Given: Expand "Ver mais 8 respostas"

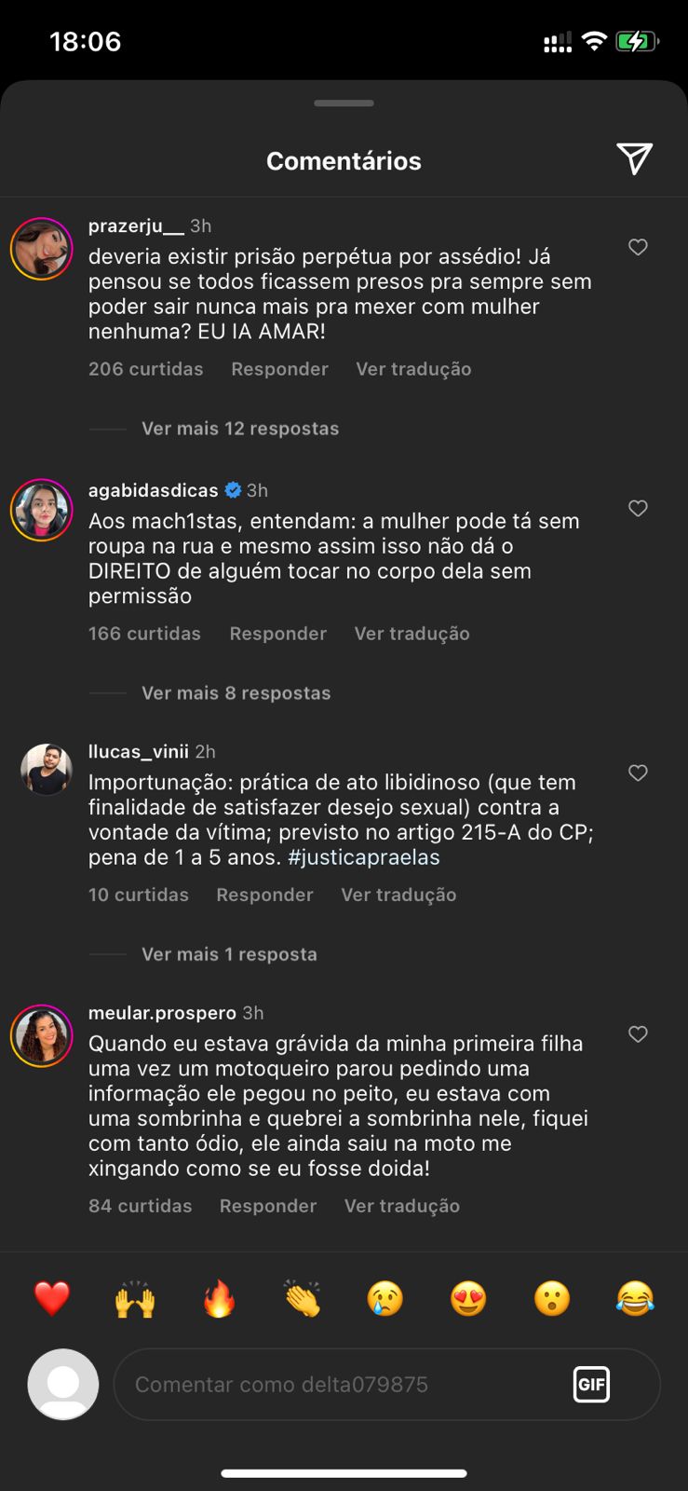Looking at the screenshot, I should 236,693.
